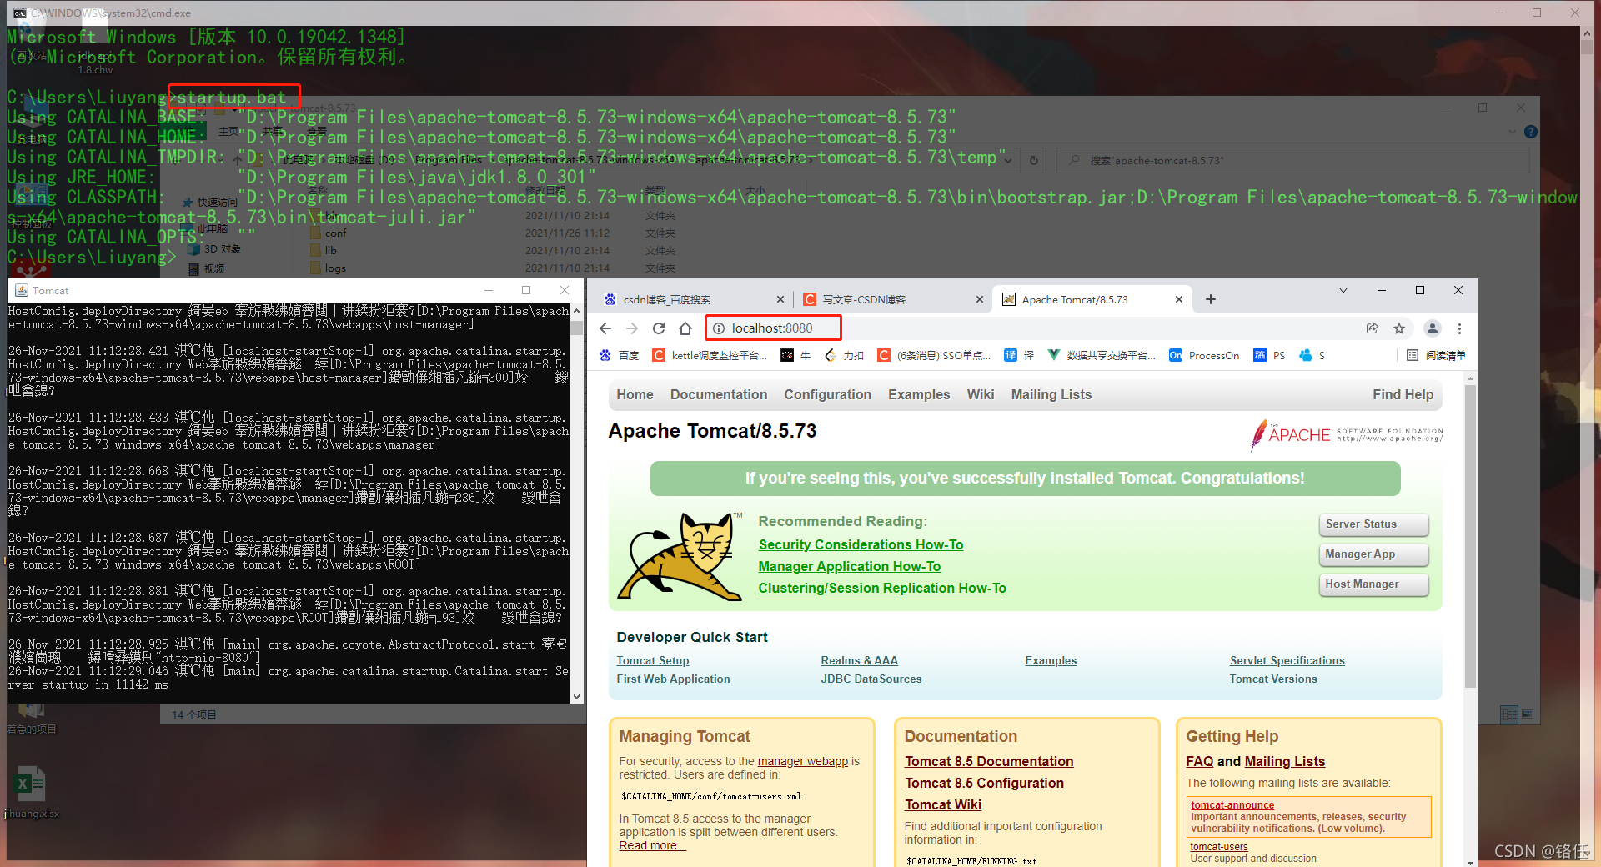Expand the browser tab search chevron
This screenshot has height=867, width=1601.
1343,290
